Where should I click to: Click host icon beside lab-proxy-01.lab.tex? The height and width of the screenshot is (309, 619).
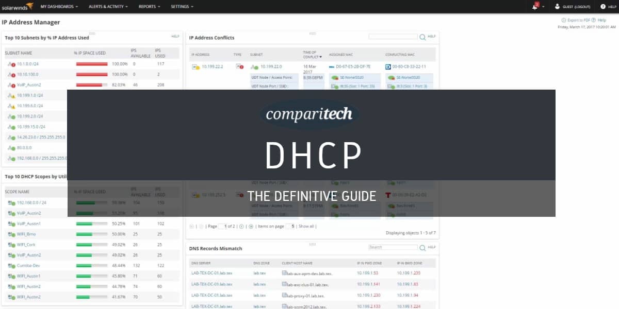284,295
